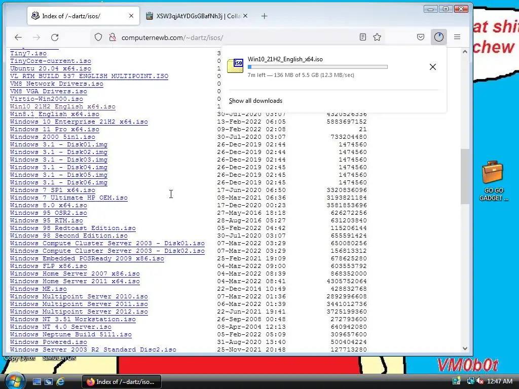Open the VM8 Network Drivers.iso link

(x=57, y=84)
